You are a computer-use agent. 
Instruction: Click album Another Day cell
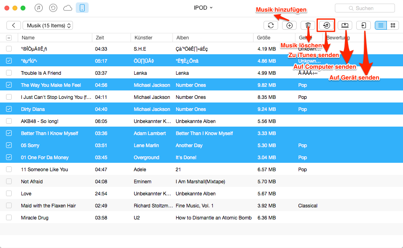pyautogui.click(x=189, y=146)
